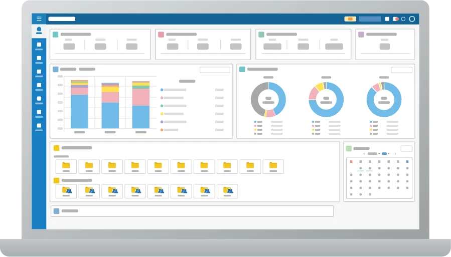Click the teal square icon of the donut chart panel

click(242, 69)
